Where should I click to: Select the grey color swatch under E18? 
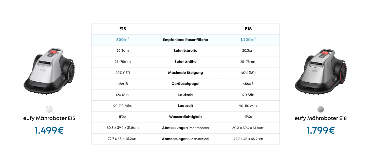(x=321, y=109)
